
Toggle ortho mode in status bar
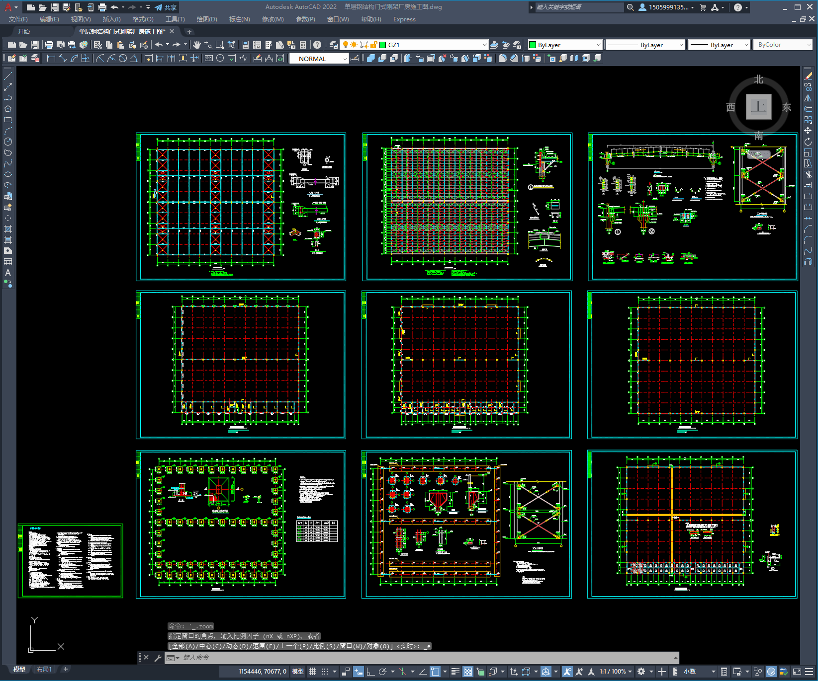coord(370,672)
